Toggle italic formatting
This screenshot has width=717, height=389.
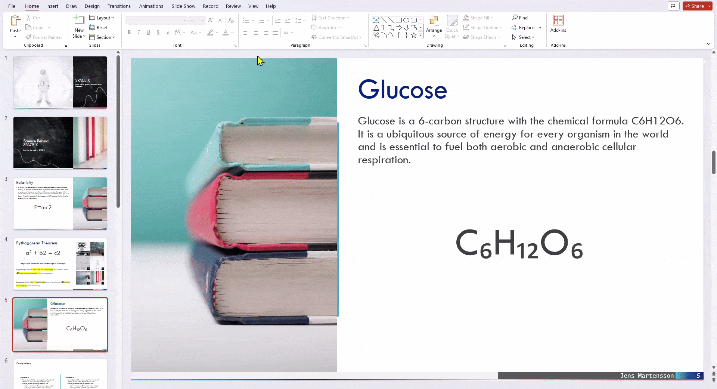click(139, 33)
